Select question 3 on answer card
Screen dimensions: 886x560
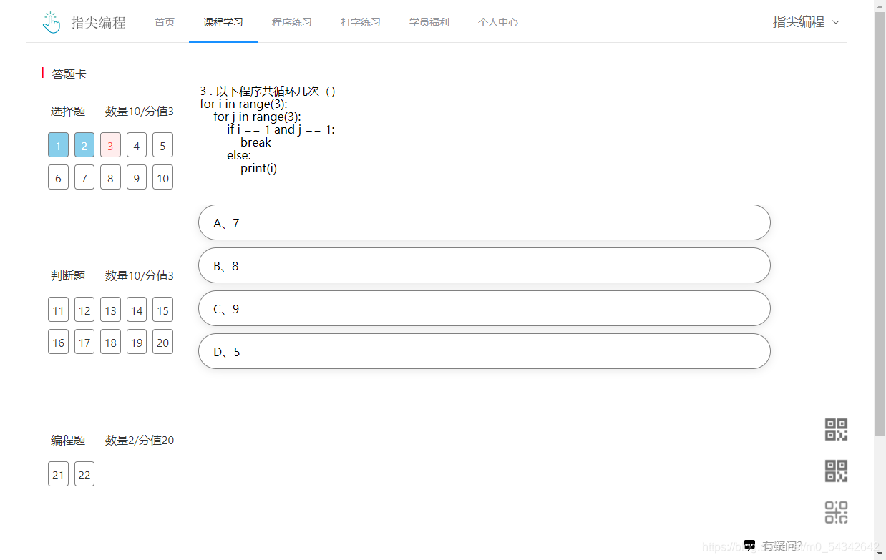pyautogui.click(x=110, y=145)
